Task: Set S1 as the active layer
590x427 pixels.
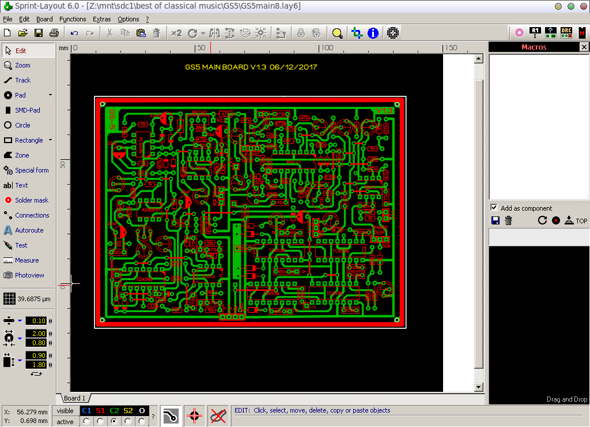Action: click(100, 422)
